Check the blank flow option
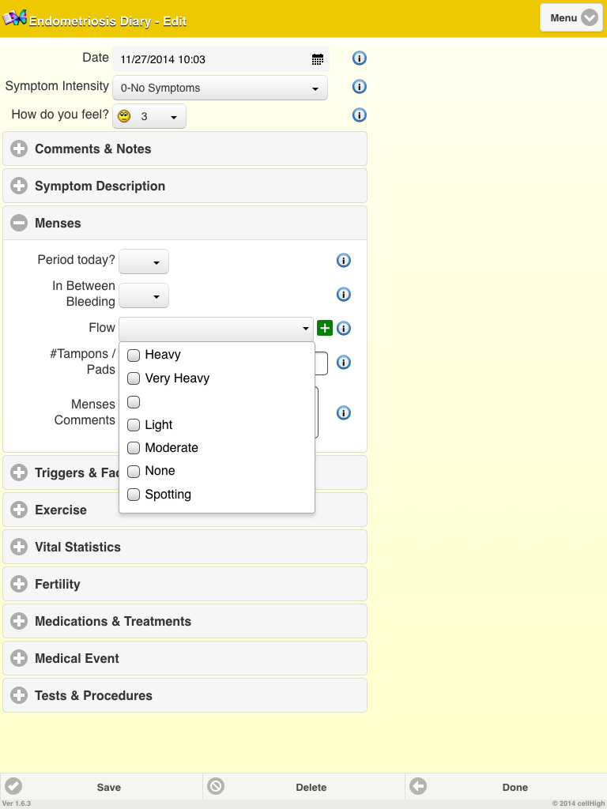607x809 pixels. 134,402
